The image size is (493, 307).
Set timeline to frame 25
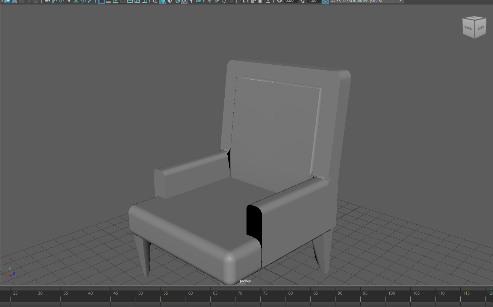(x=15, y=293)
